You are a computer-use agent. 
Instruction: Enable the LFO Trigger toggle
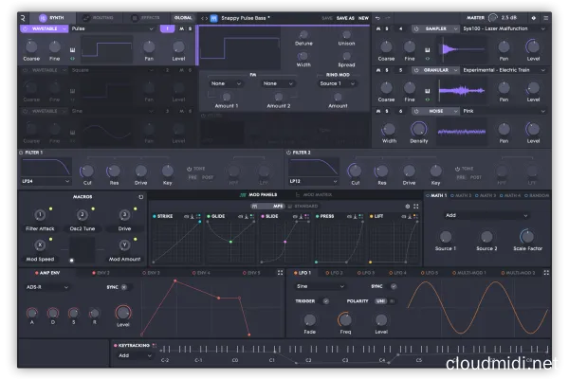pos(326,300)
